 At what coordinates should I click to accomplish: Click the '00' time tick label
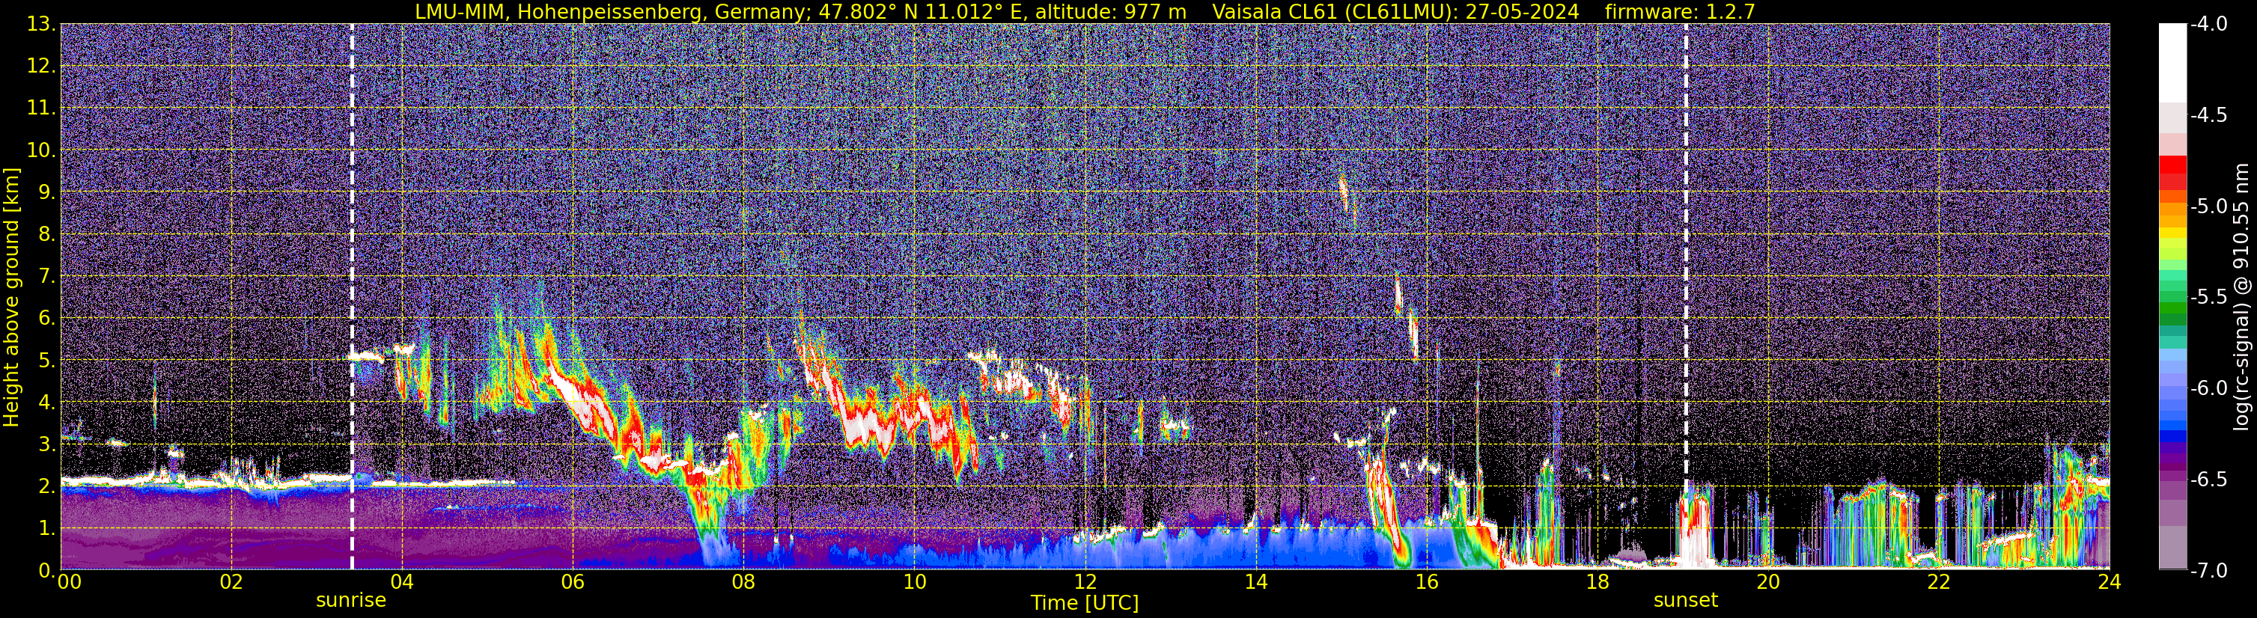coord(69,582)
